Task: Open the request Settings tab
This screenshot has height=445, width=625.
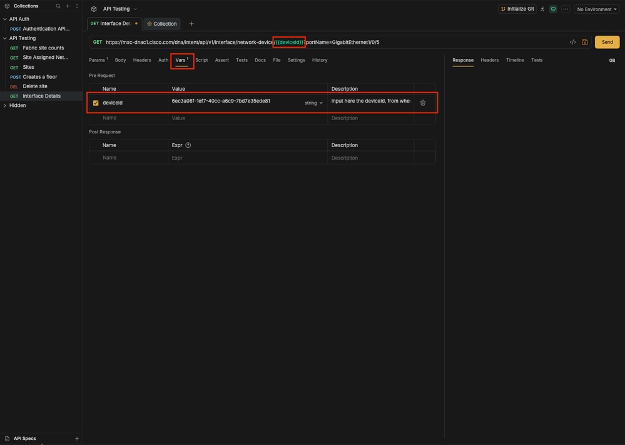Action: (296, 60)
